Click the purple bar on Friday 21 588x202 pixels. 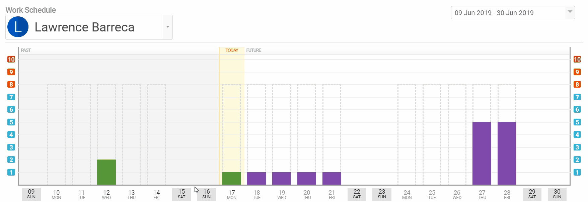click(x=332, y=178)
